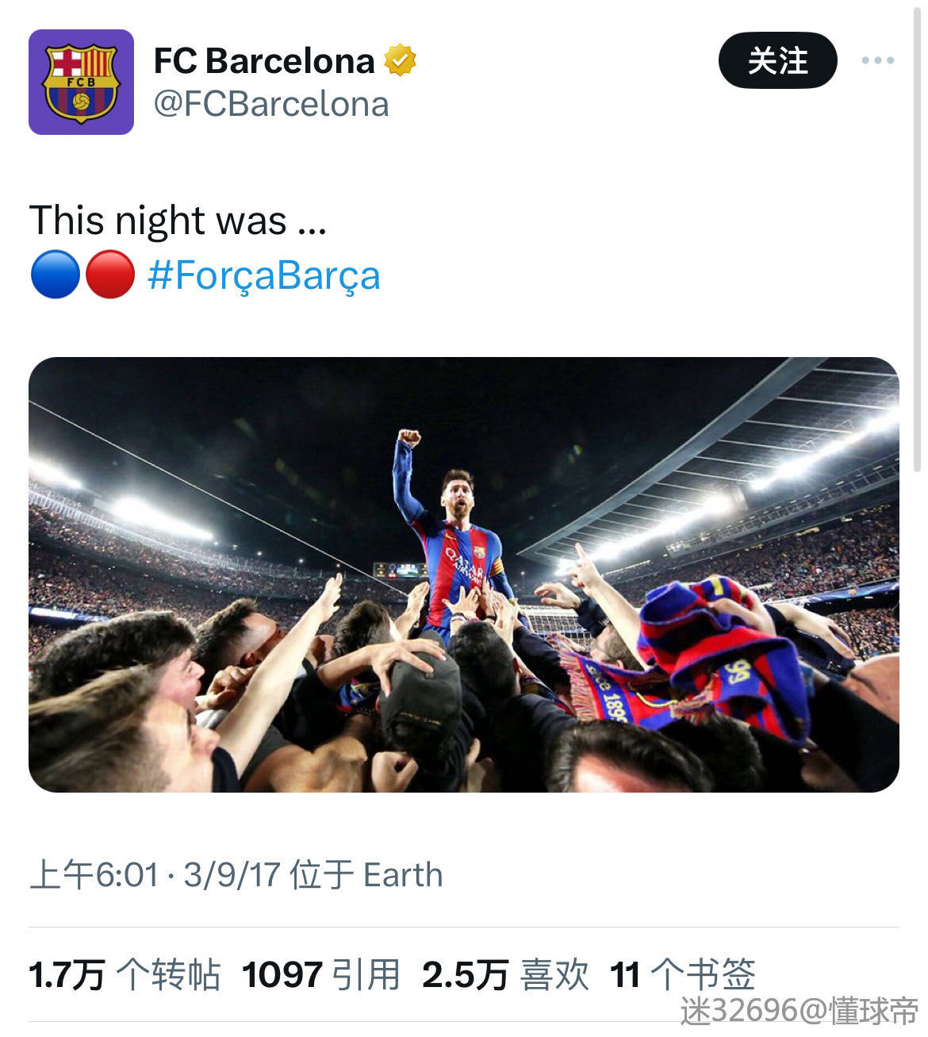Image resolution: width=928 pixels, height=1037 pixels.
Task: Open the #ForçaBarça hashtag
Action: pos(264,275)
